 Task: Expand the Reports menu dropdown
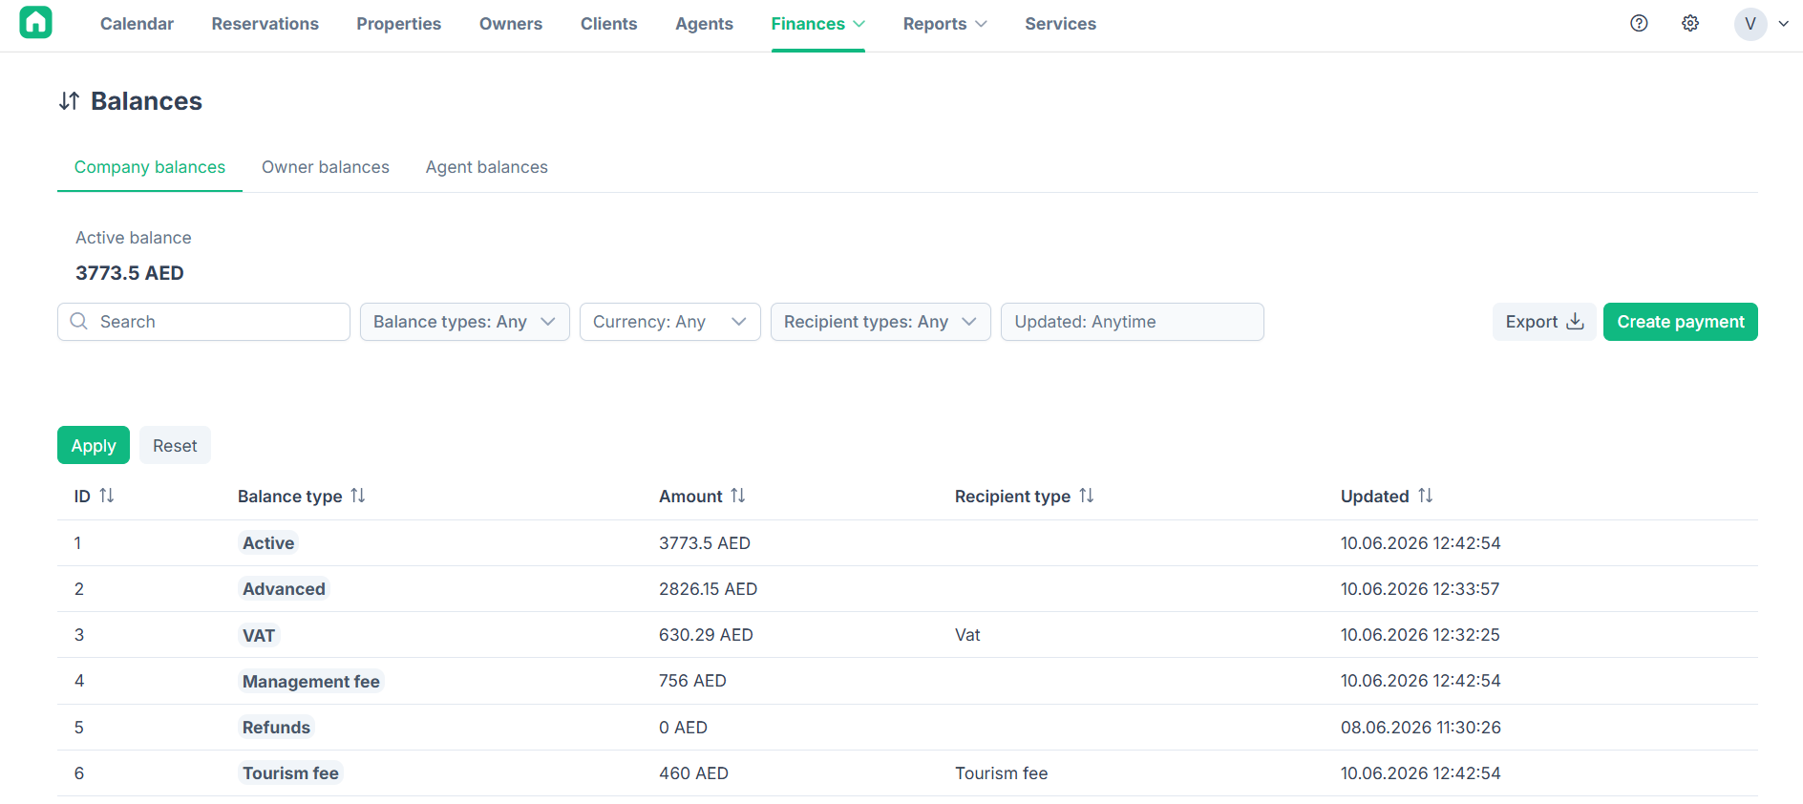945,24
